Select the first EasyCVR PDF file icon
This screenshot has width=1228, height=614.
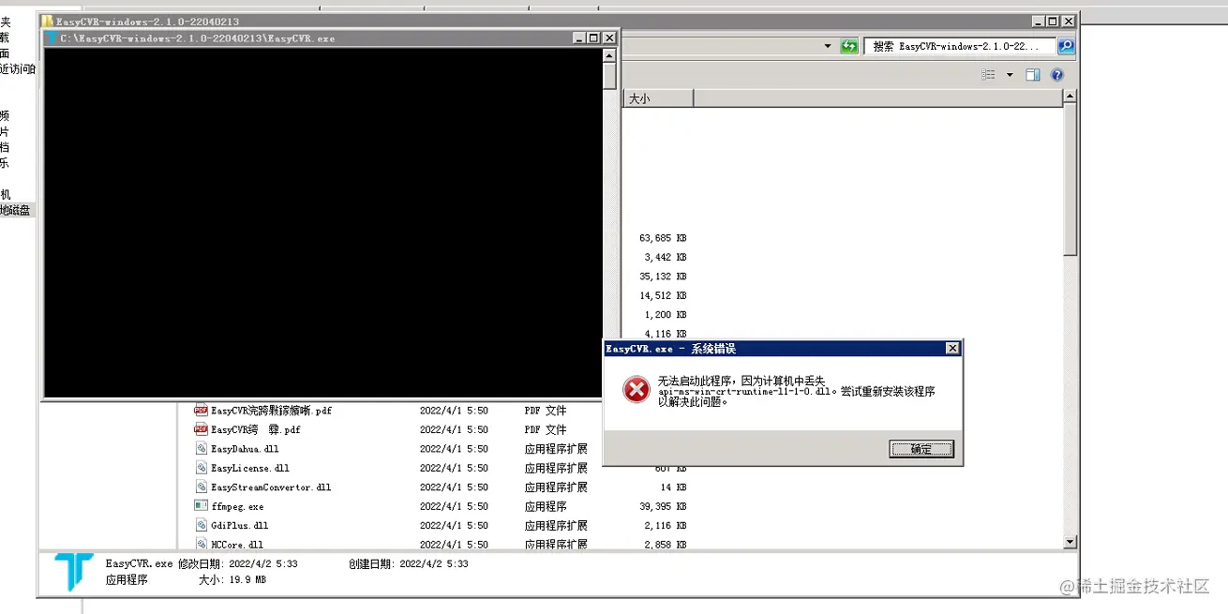201,410
